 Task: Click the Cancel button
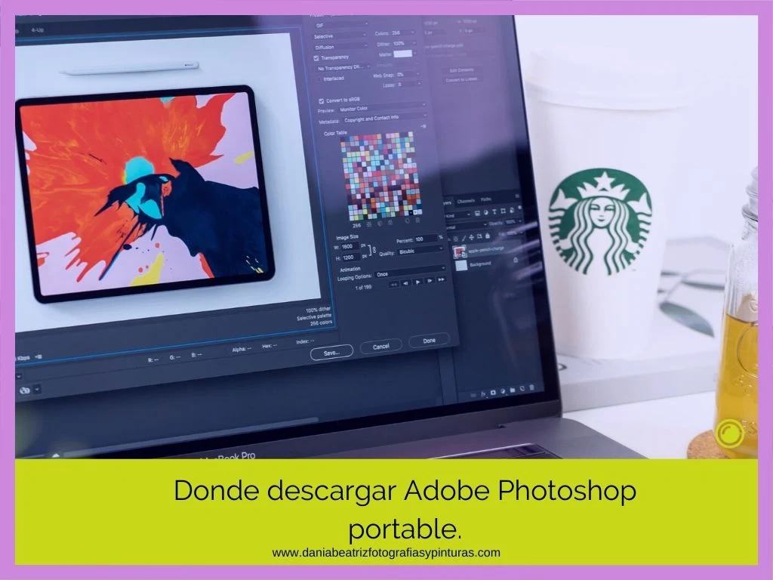tap(380, 345)
